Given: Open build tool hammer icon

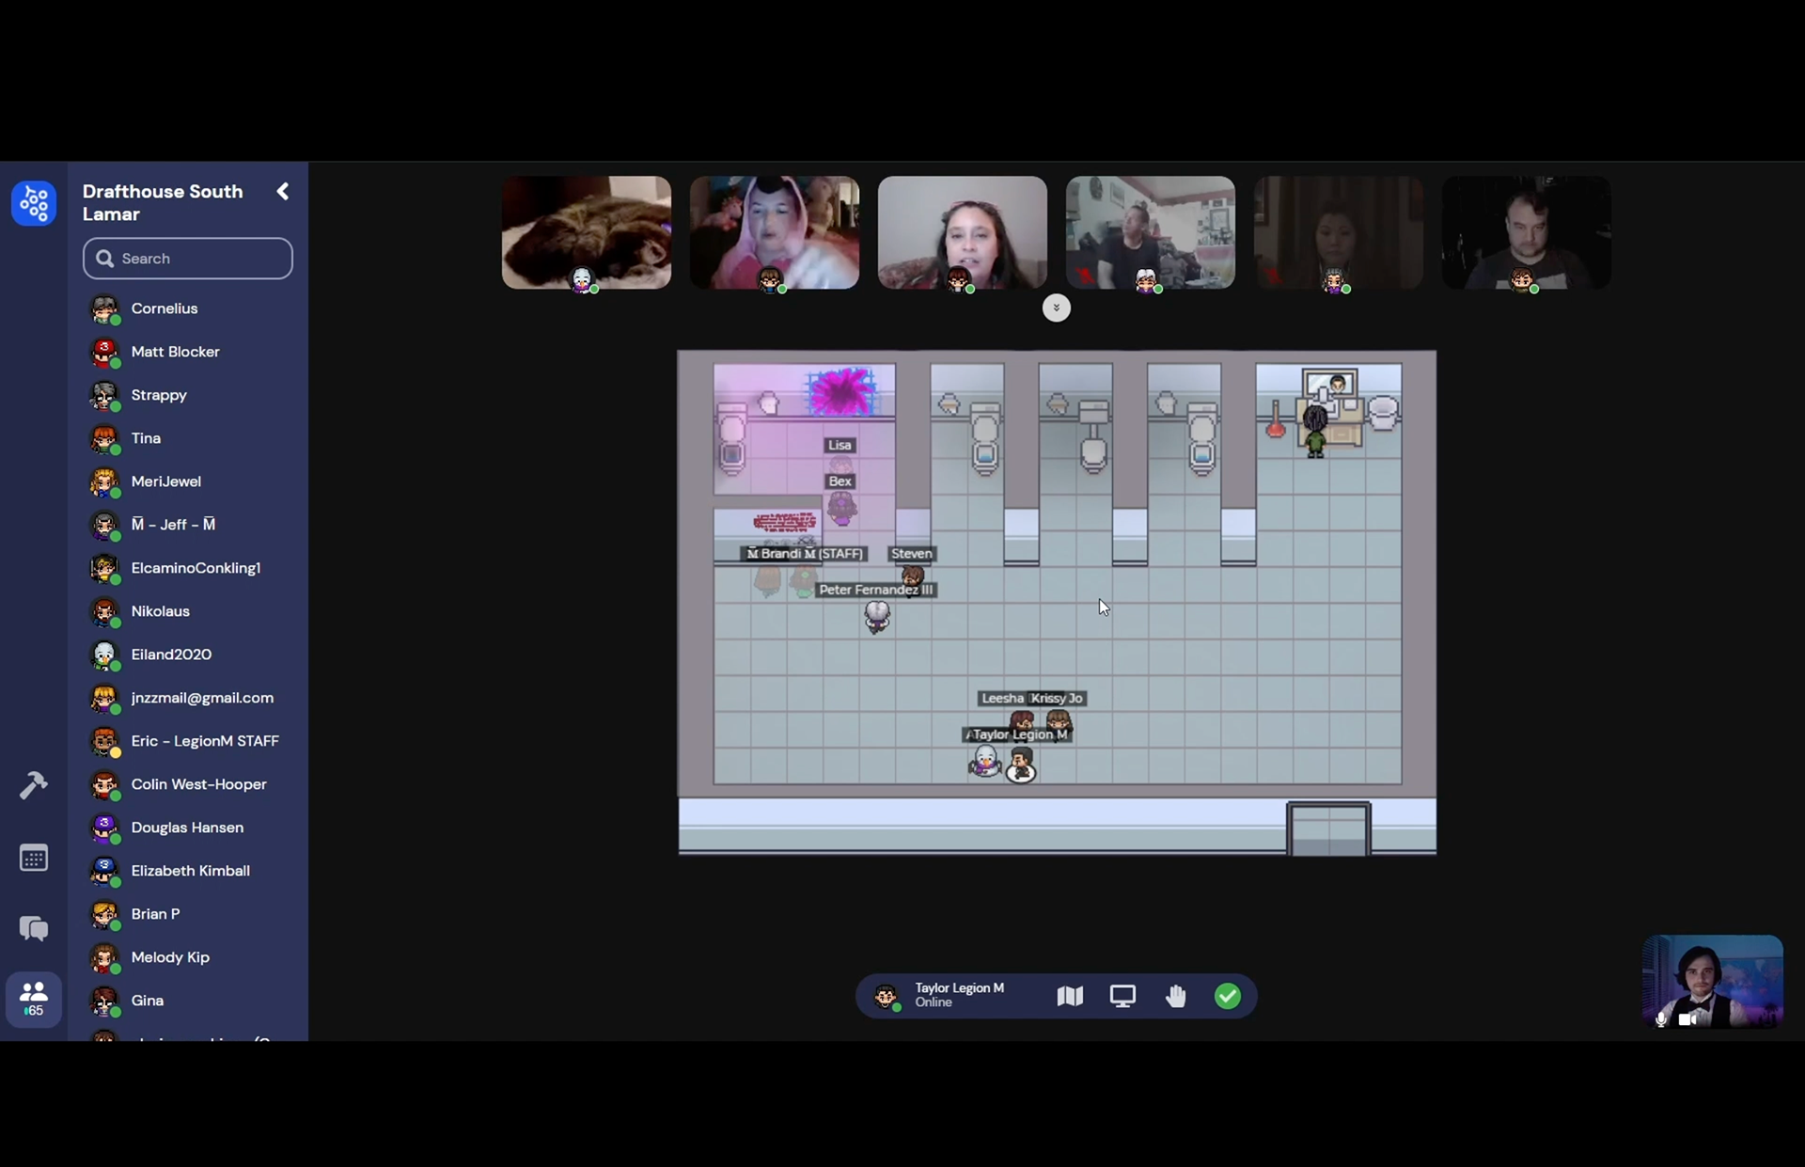Looking at the screenshot, I should coord(34,784).
